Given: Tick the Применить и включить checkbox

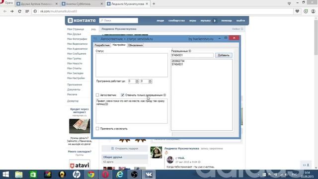Looking at the screenshot, I should [97, 129].
